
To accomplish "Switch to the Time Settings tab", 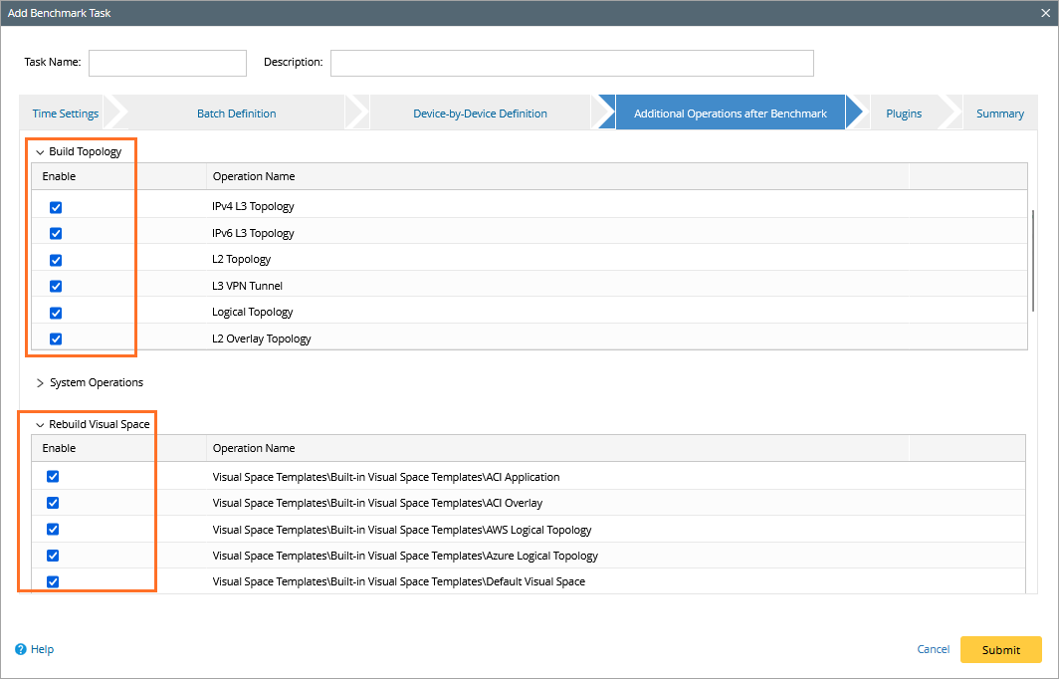I will 65,113.
